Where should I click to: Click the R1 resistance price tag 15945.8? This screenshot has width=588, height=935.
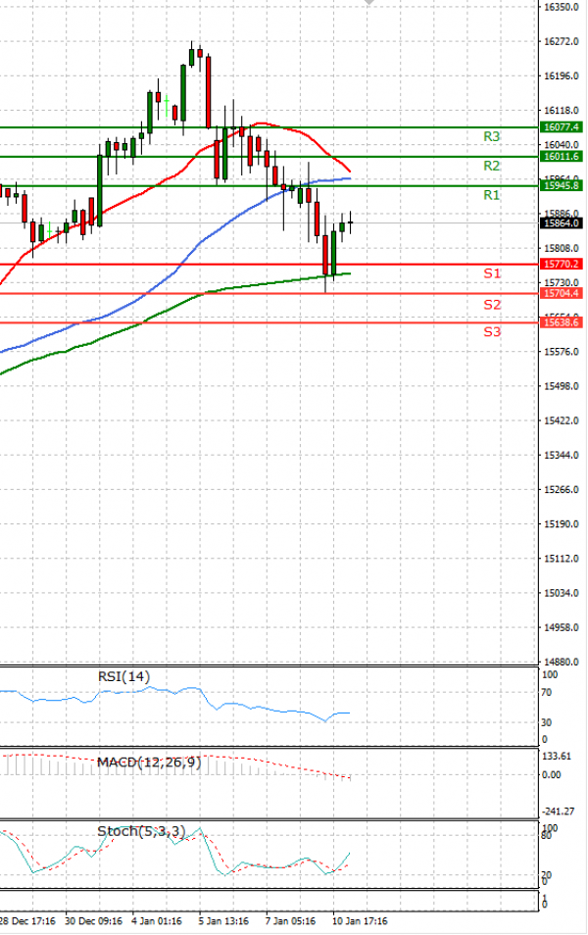tap(560, 185)
